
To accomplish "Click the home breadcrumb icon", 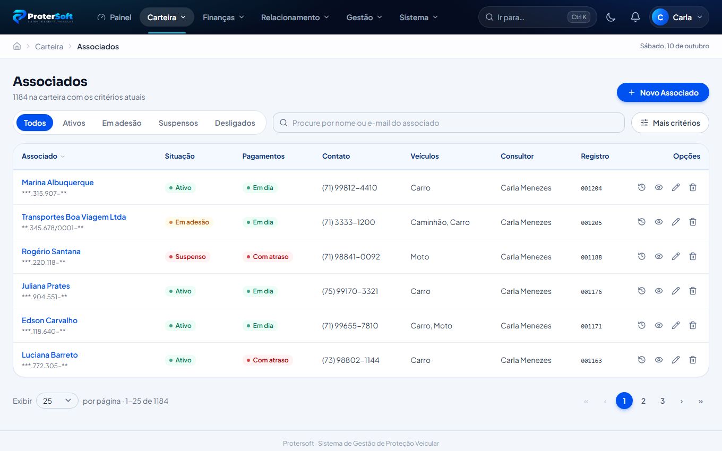I will [17, 46].
